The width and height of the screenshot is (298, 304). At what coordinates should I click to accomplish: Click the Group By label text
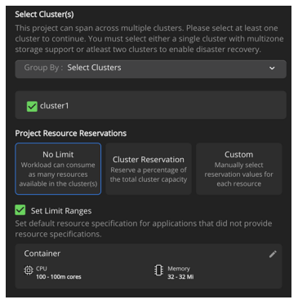(43, 68)
